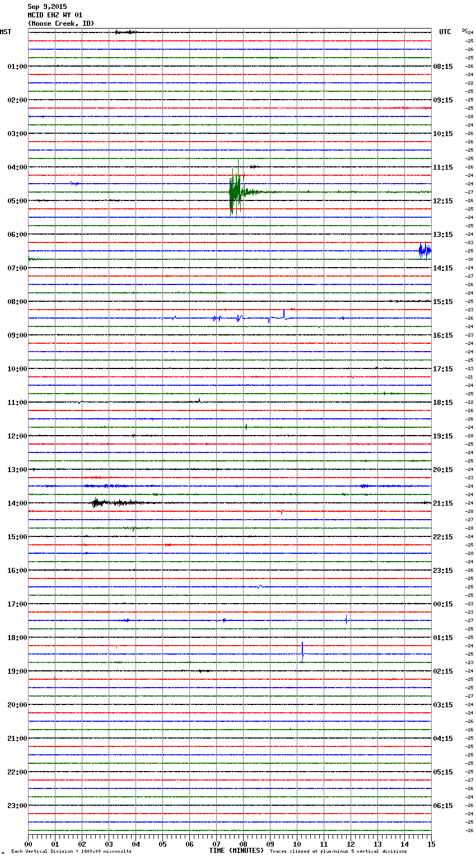Image resolution: width=476 pixels, height=859 pixels.
Task: Select the 10:00 MST hour label
Action: 17,369
